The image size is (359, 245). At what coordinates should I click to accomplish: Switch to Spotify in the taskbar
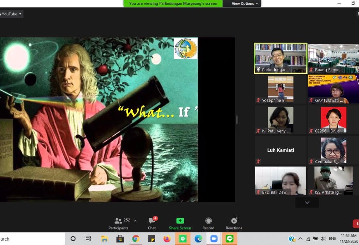point(183,239)
